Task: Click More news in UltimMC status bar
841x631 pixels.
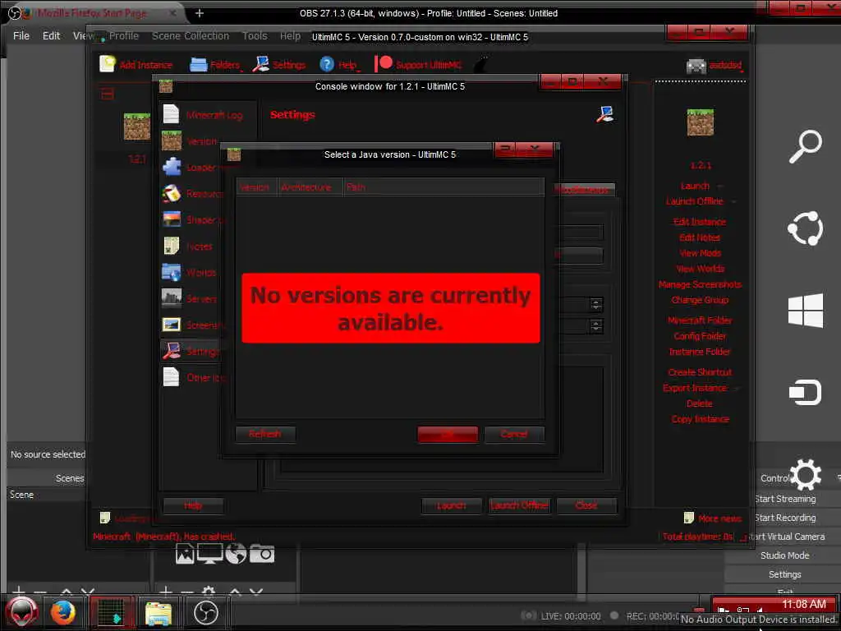Action: 714,518
